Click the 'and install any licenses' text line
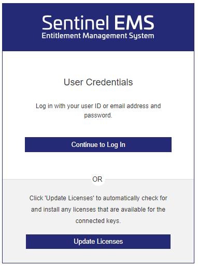The height and width of the screenshot is (267, 198). [x=98, y=210]
